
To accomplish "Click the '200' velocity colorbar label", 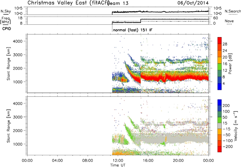I will click(226, 106).
